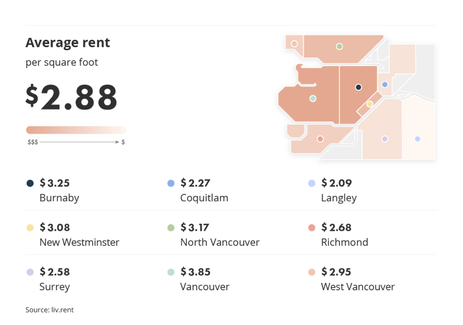The height and width of the screenshot is (325, 463).
Task: Click the Coquitlam $2.27 legend entry
Action: pyautogui.click(x=198, y=190)
